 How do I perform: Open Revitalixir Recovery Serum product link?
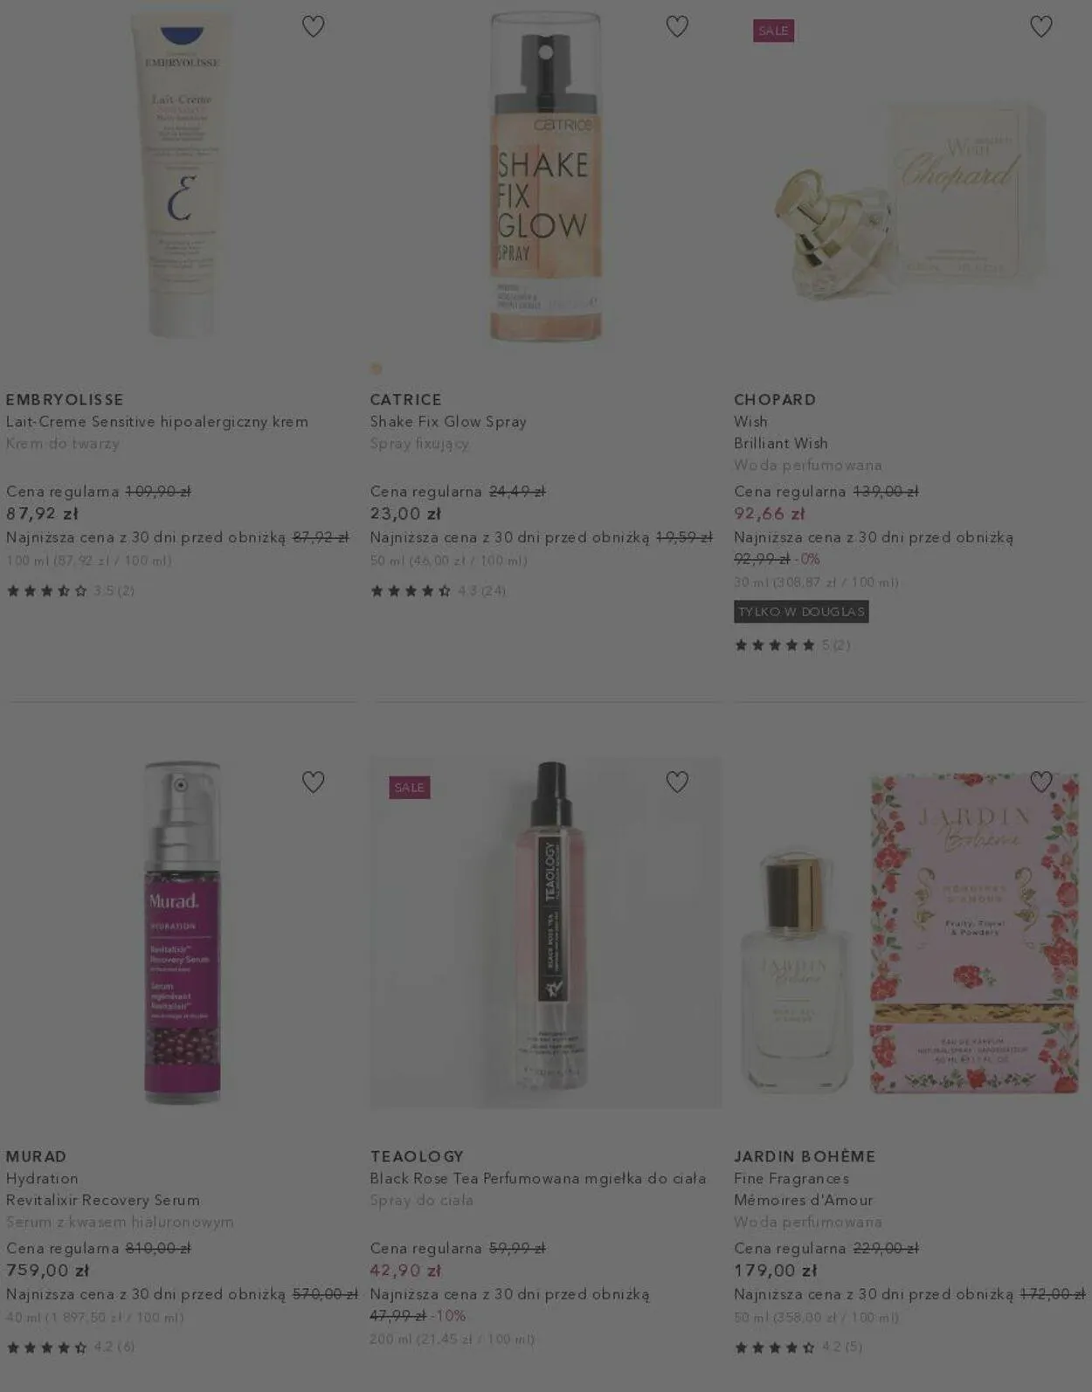[103, 1201]
